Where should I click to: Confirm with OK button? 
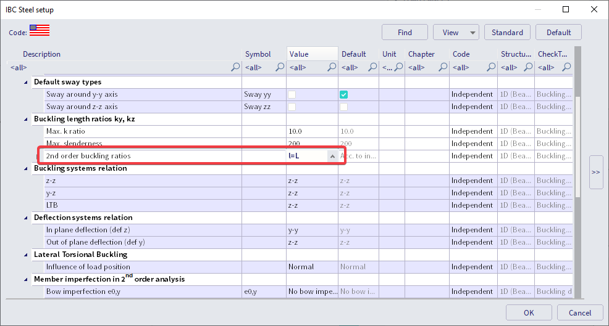pos(529,313)
